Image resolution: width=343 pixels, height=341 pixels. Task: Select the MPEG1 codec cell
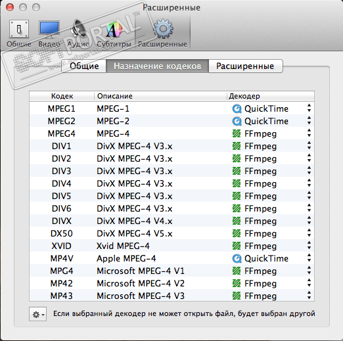(x=62, y=108)
